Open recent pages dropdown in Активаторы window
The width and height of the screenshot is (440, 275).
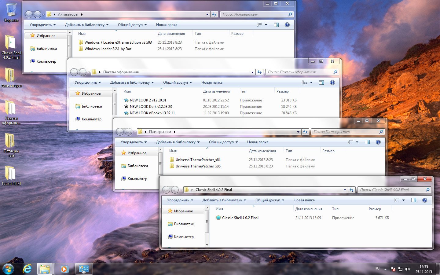[x=43, y=14]
